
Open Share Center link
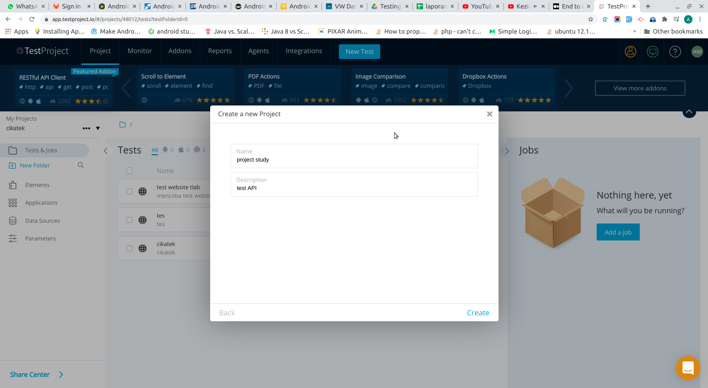coord(30,374)
